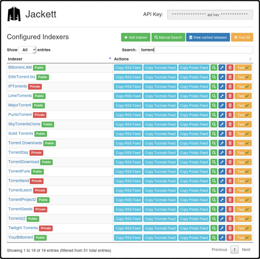Click the Search input field
This screenshot has width=260, height=259.
[x=195, y=50]
